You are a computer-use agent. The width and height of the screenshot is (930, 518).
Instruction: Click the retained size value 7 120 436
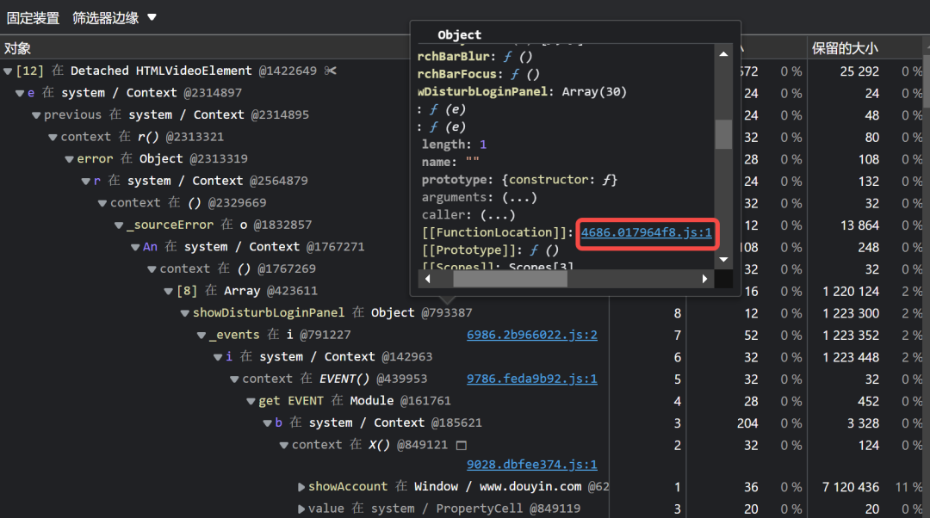[x=851, y=487]
